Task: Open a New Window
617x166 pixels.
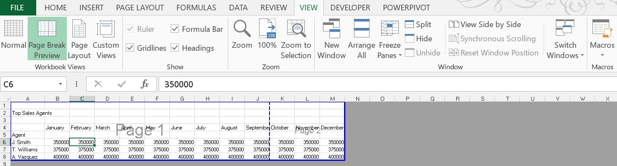Action: pyautogui.click(x=332, y=39)
